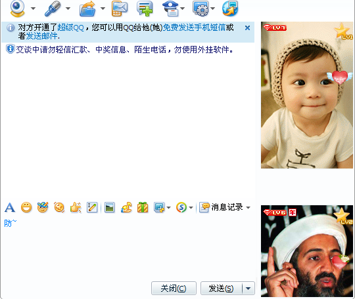Open the globe remote desktop icon

230,9
